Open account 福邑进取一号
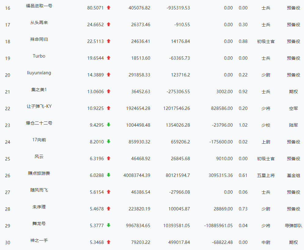Image resolution: width=304 pixels, height=250 pixels. point(39,6)
